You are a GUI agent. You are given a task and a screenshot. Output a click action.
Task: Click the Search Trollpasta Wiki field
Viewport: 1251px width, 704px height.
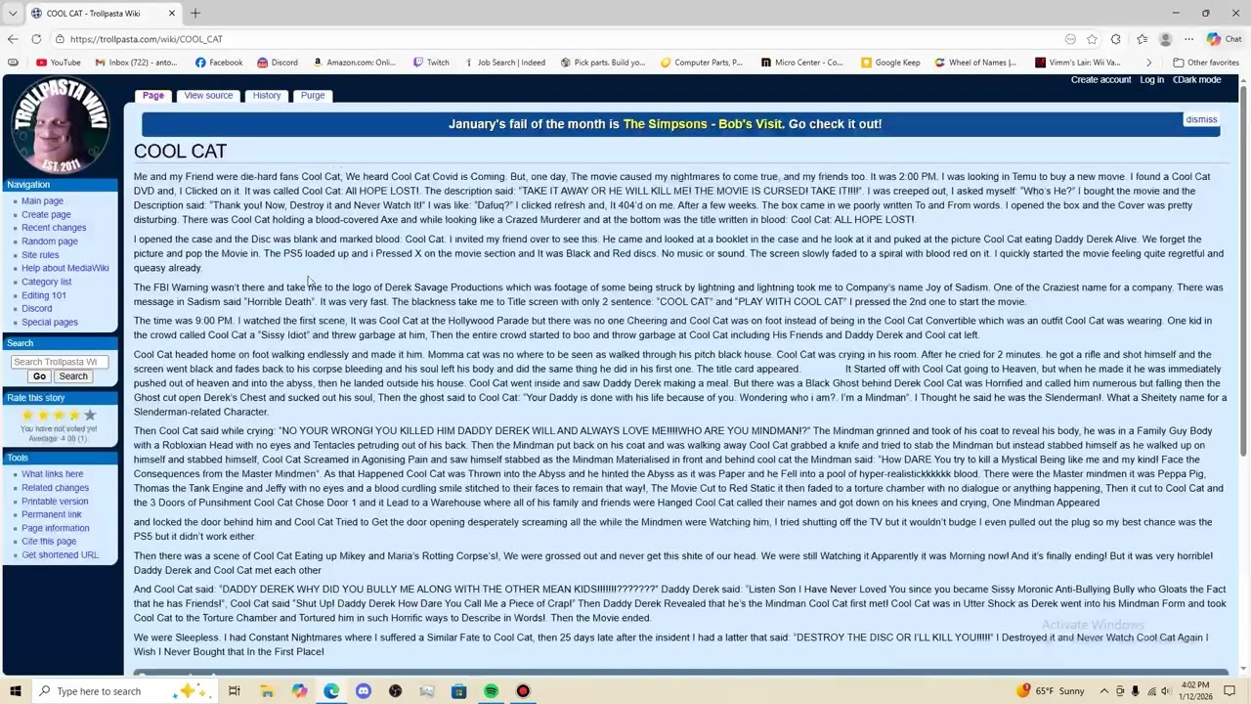[x=60, y=362]
